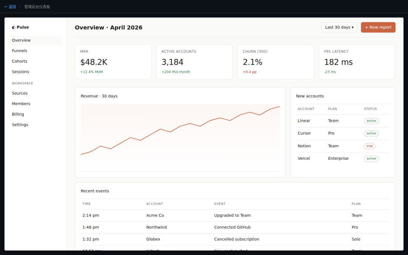Image resolution: width=408 pixels, height=255 pixels.
Task: Click the 2.1% churn value
Action: [252, 62]
